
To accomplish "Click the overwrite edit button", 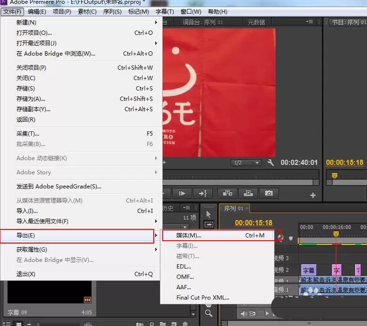I will [248, 193].
